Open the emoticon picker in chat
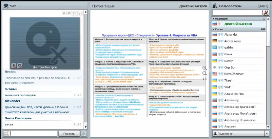This screenshot has height=139, width=272. point(6,134)
